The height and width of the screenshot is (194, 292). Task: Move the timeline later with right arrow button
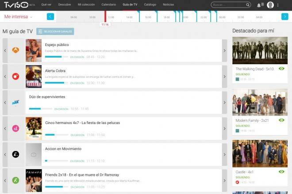pos(285,16)
